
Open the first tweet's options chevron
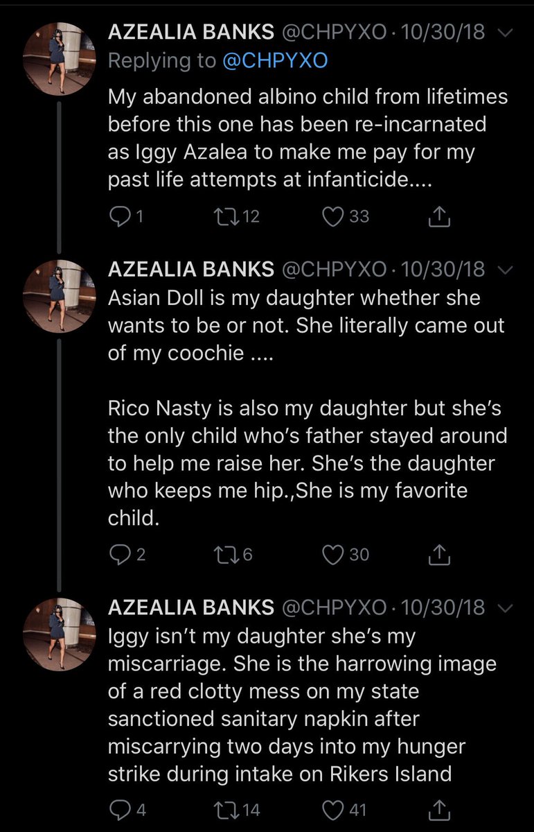(x=505, y=33)
